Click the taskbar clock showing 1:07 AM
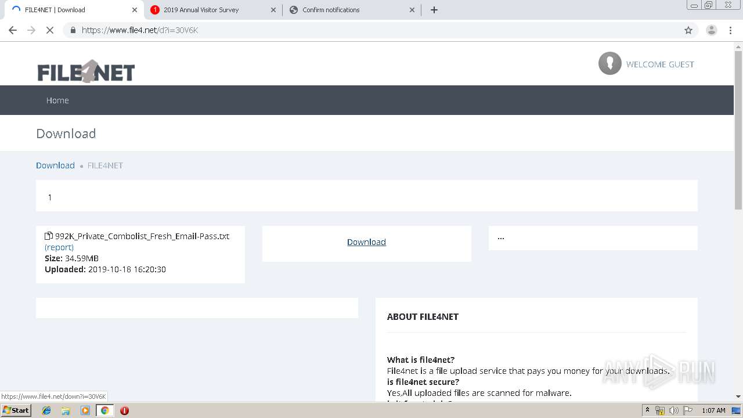The height and width of the screenshot is (418, 743). [713, 410]
